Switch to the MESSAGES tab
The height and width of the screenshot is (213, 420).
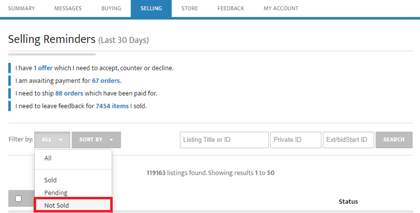point(68,8)
